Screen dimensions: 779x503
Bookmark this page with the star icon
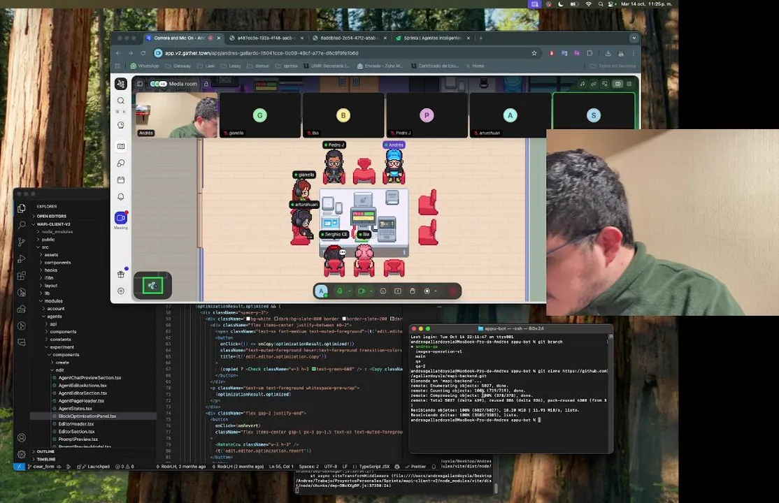(534, 53)
